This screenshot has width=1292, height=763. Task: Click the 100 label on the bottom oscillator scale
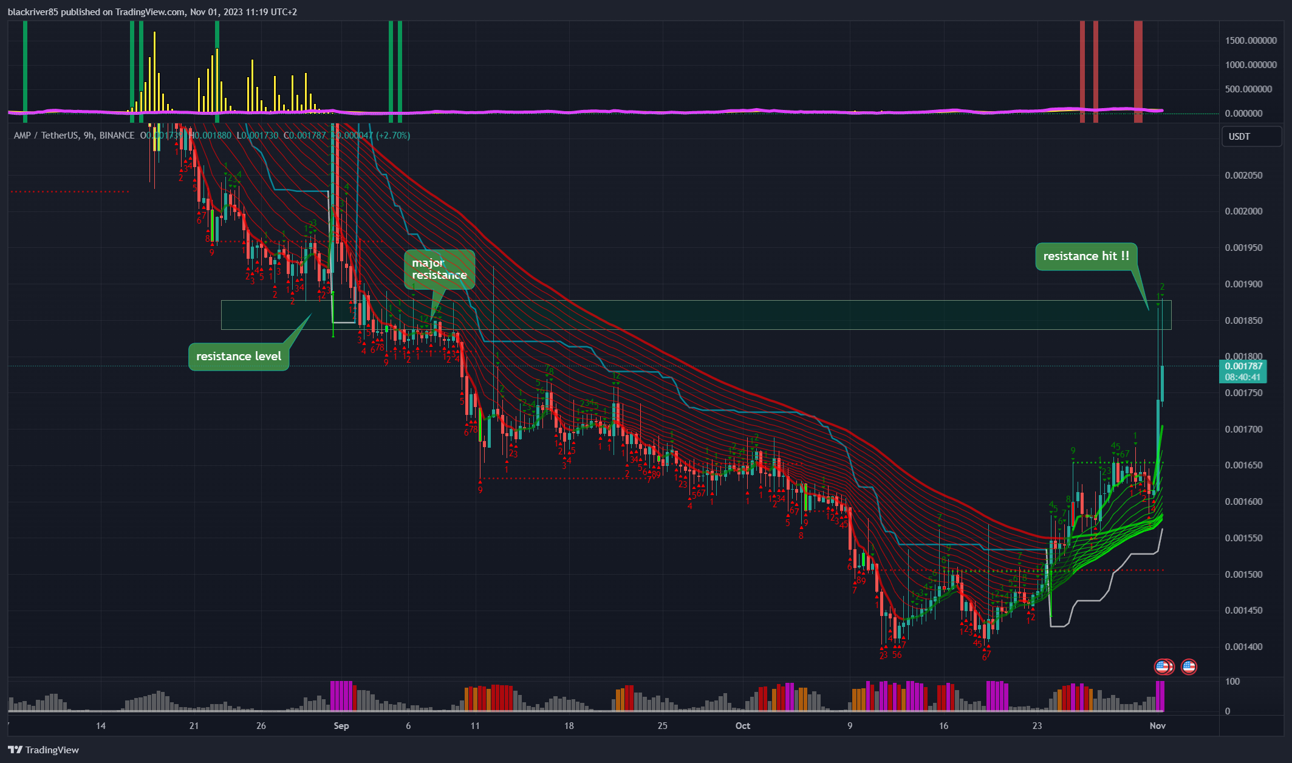[x=1232, y=682]
